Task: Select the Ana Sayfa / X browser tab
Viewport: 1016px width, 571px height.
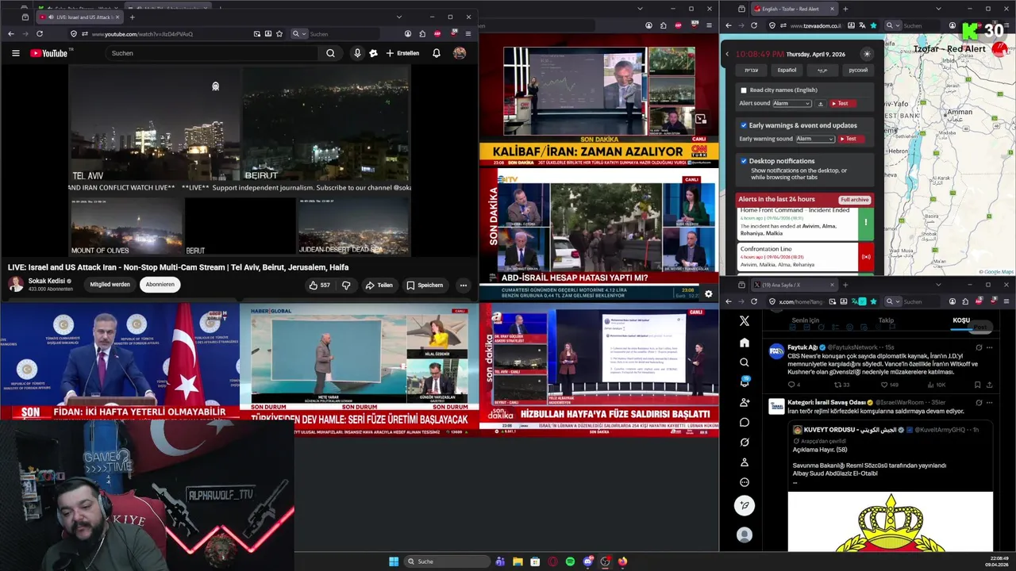Action: point(794,285)
